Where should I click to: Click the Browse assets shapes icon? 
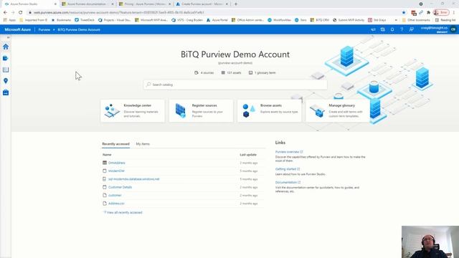coord(249,110)
